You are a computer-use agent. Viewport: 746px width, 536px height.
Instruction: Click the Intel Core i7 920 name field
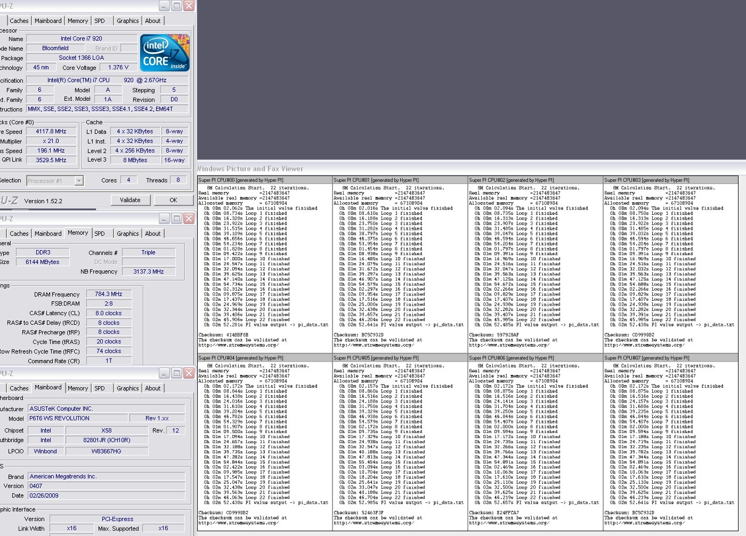[81, 38]
